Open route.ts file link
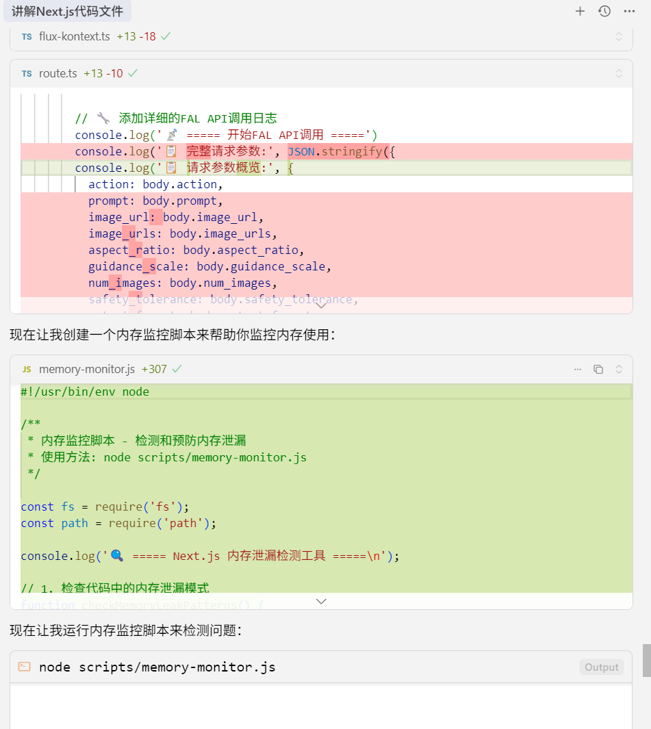 pyautogui.click(x=58, y=73)
